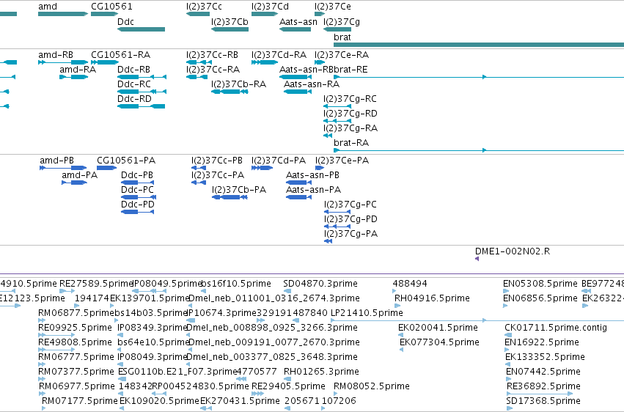Select the l(2)37Cg-RA transcript label
The image size is (624, 412).
click(x=350, y=128)
